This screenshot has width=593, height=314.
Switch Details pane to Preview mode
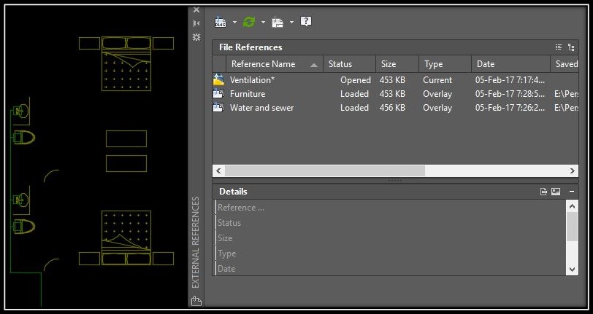click(x=556, y=192)
